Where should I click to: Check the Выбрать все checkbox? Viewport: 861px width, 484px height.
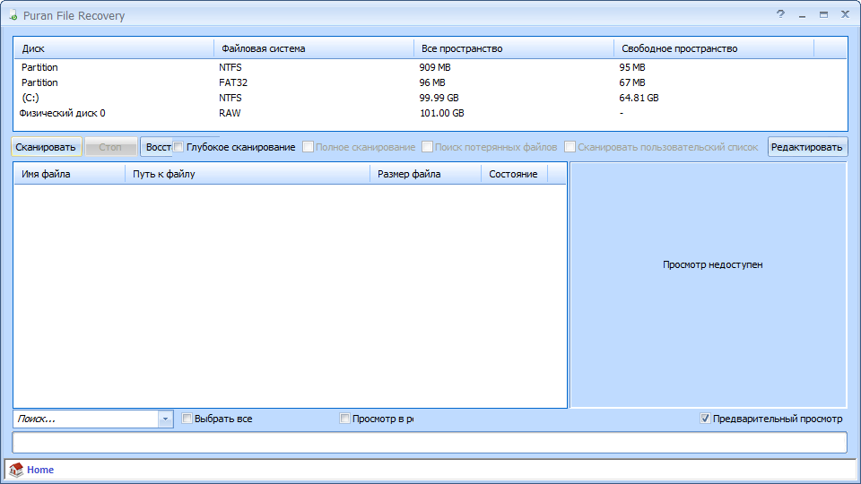pyautogui.click(x=187, y=419)
